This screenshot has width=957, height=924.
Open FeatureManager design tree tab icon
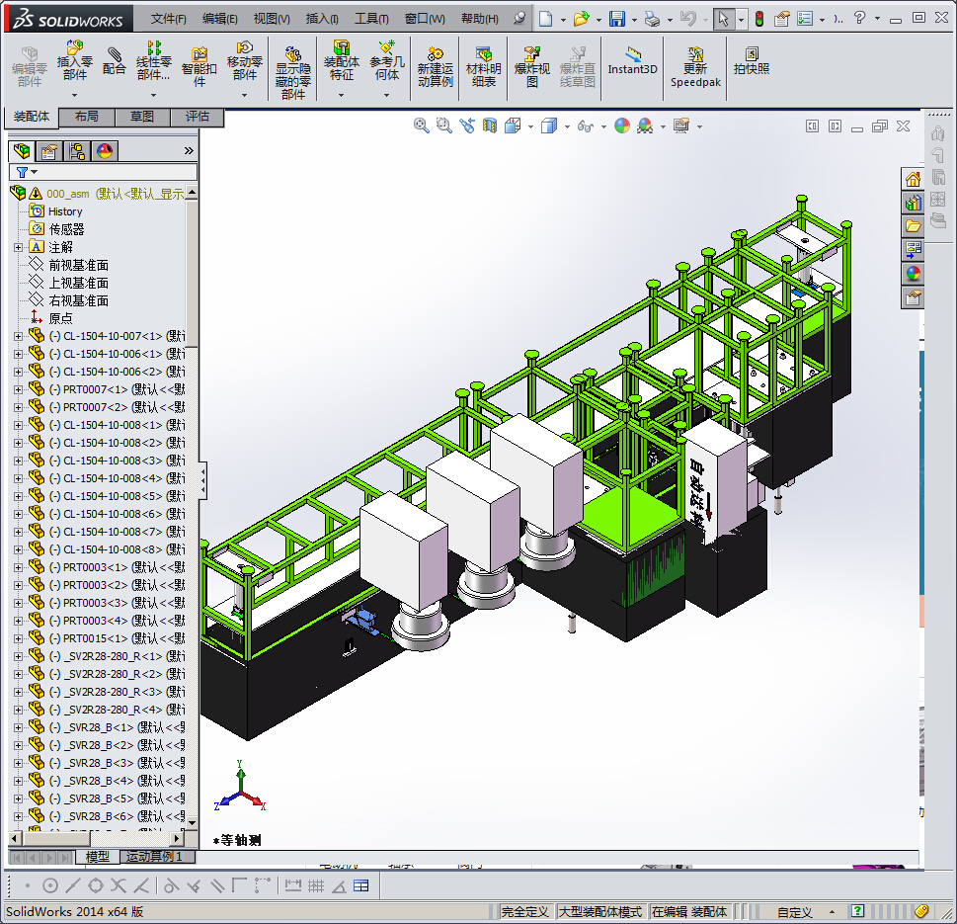coord(22,151)
